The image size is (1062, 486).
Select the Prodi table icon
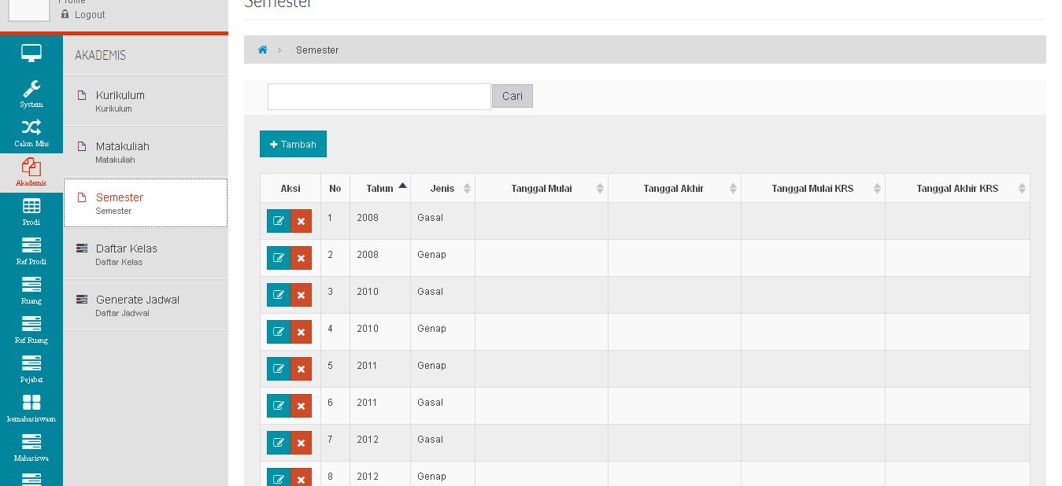[31, 207]
